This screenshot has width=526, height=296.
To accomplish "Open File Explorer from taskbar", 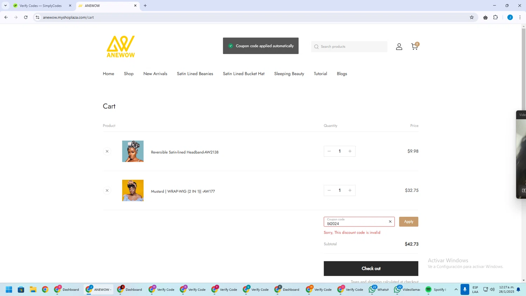I will tap(33, 289).
